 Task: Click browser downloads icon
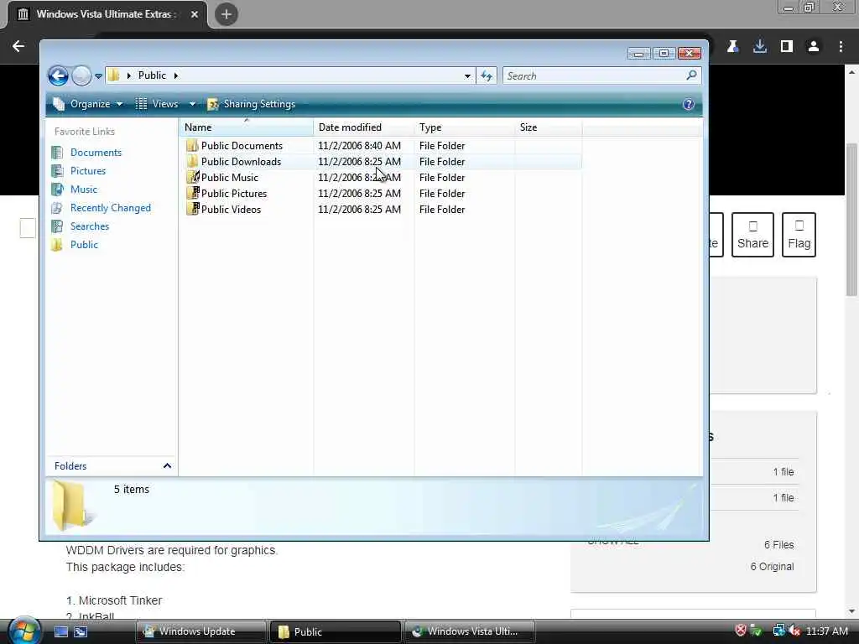[760, 47]
